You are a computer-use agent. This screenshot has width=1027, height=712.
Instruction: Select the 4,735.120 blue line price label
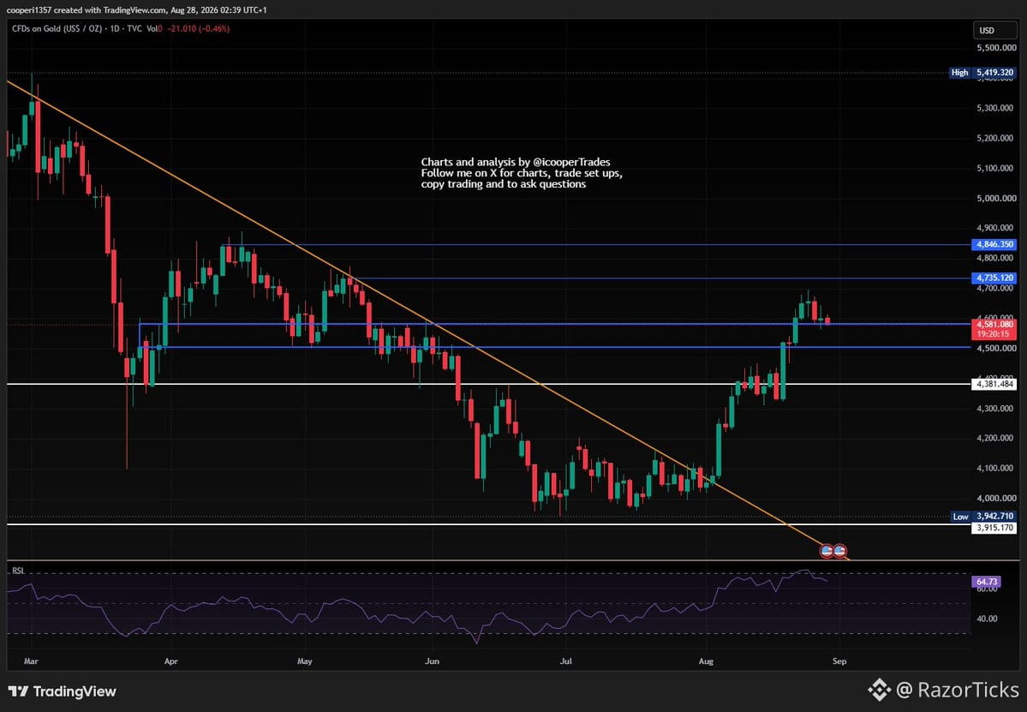pos(994,278)
